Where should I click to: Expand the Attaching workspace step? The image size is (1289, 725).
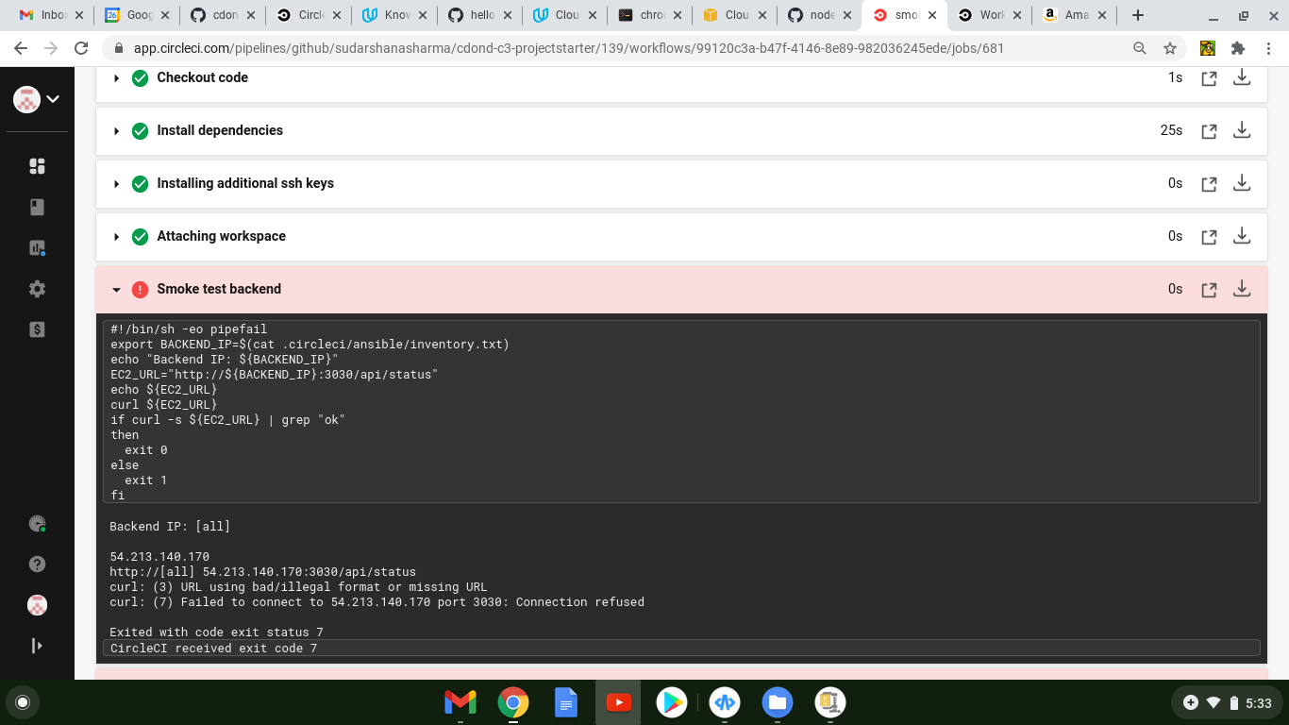point(117,236)
